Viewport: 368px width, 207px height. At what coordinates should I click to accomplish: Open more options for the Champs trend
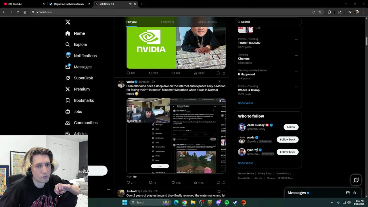pos(297,55)
